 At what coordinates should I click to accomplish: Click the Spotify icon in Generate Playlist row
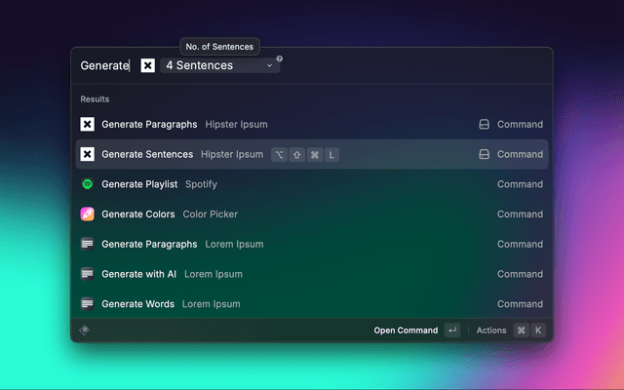(x=87, y=184)
